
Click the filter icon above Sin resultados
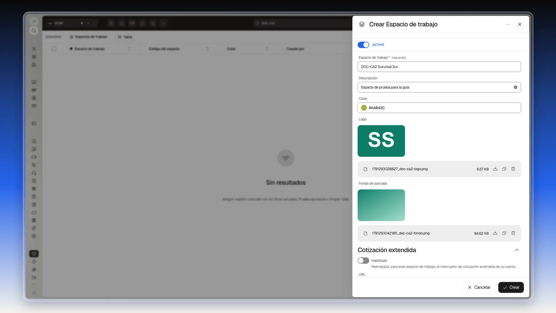coord(286,158)
